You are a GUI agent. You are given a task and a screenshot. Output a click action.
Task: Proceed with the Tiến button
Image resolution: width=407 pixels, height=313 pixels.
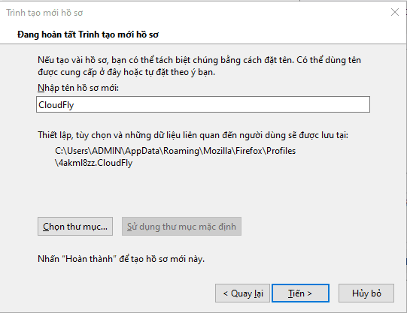point(300,293)
